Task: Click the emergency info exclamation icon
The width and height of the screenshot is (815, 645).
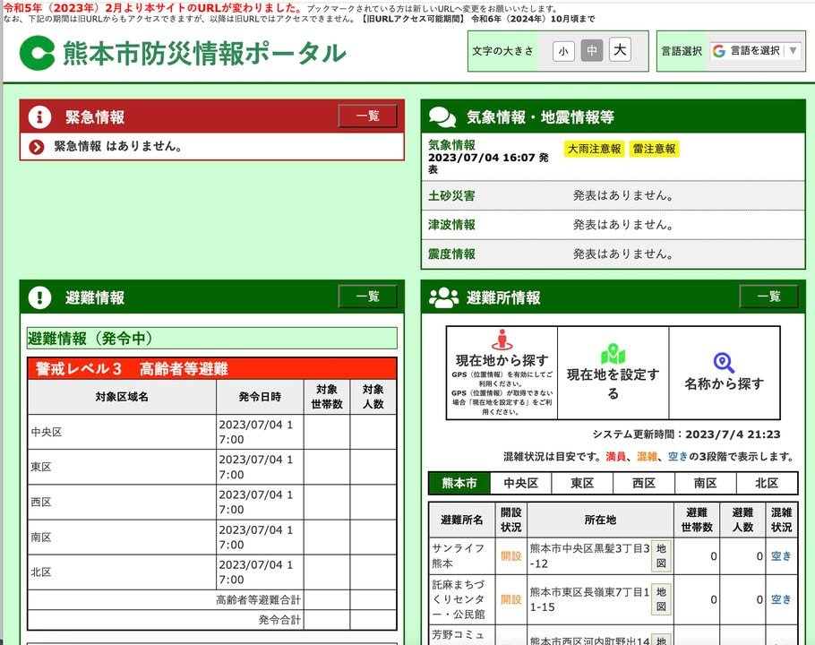Action: click(39, 117)
